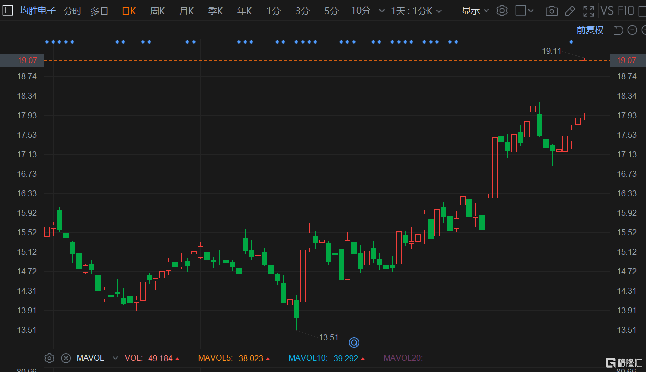Switch to 5分 five-minute chart
The width and height of the screenshot is (646, 372).
click(x=331, y=11)
